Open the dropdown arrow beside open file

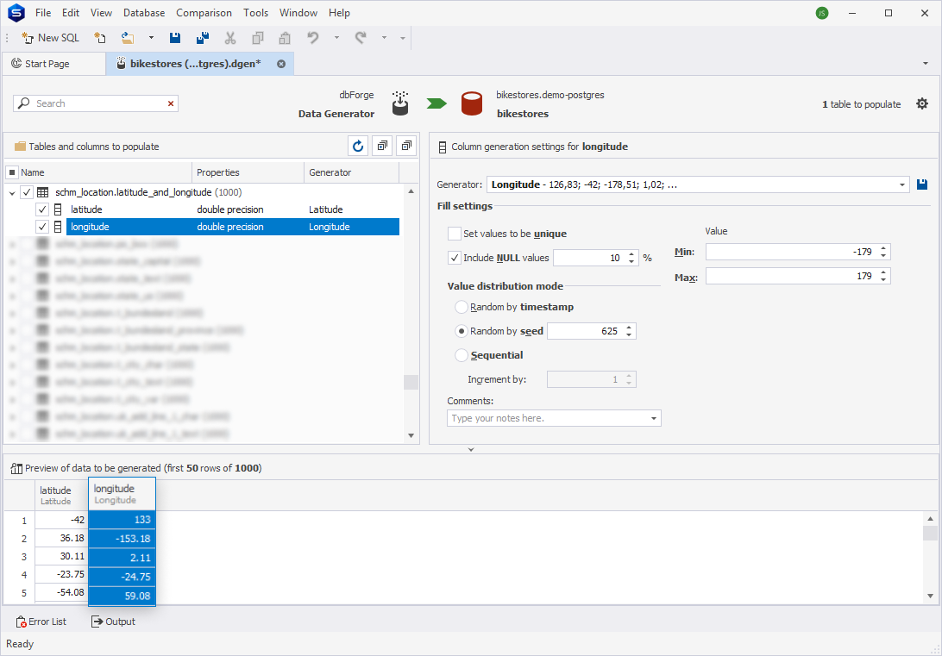[151, 38]
